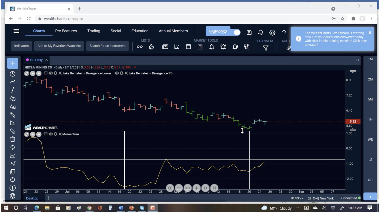
Task: Open Divergence Lower indicator settings gear
Action: click(55, 73)
